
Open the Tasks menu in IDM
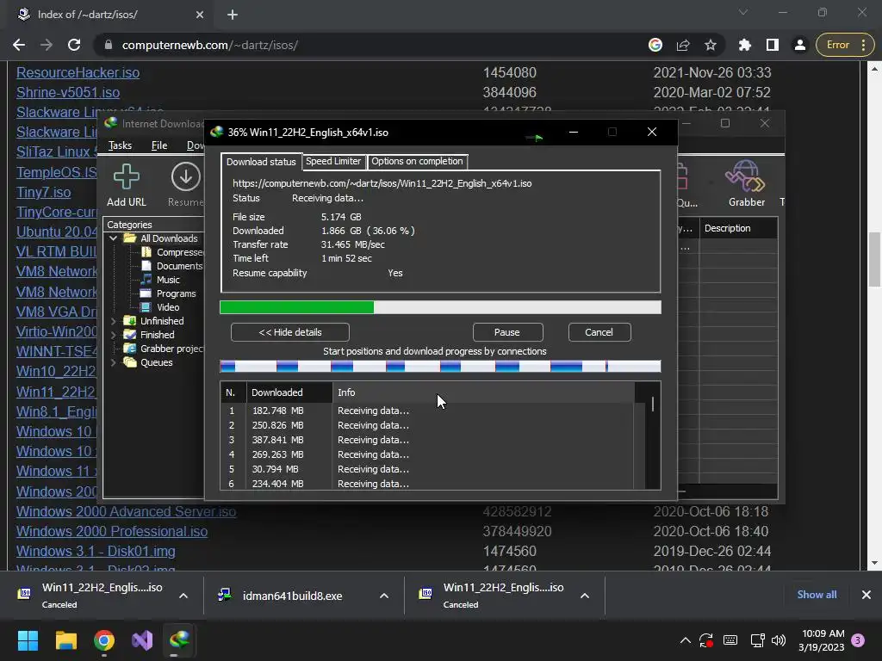tap(120, 145)
